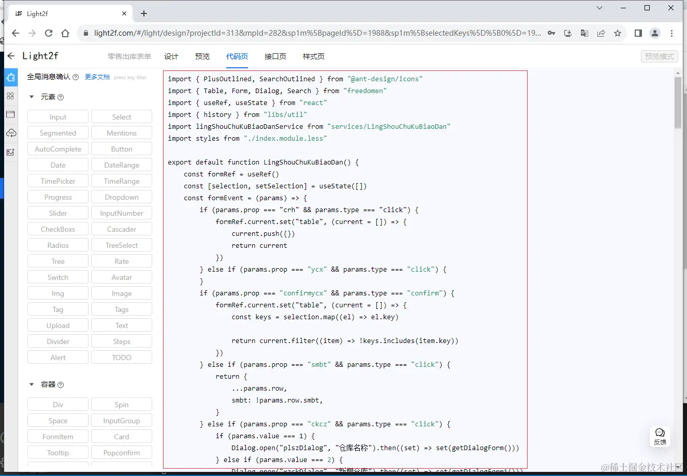Open the 反馈 feedback button
This screenshot has width=687, height=476.
[x=660, y=437]
